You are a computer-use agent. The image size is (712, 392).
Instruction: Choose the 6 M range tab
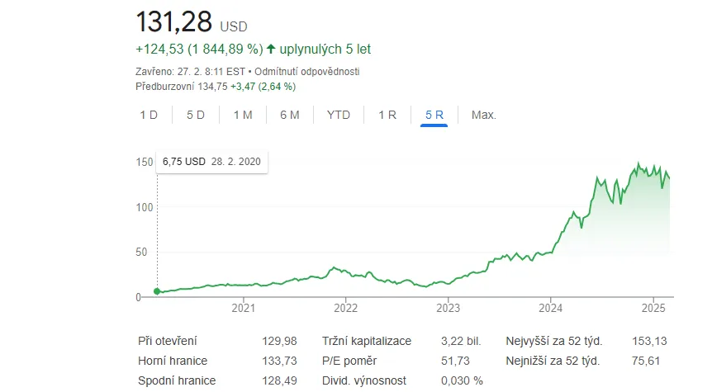coord(290,115)
